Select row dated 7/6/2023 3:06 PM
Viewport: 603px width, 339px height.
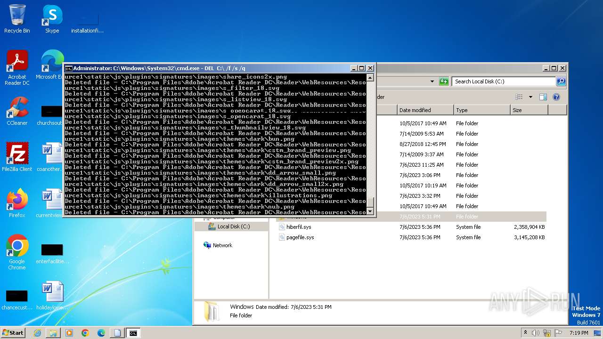point(461,175)
